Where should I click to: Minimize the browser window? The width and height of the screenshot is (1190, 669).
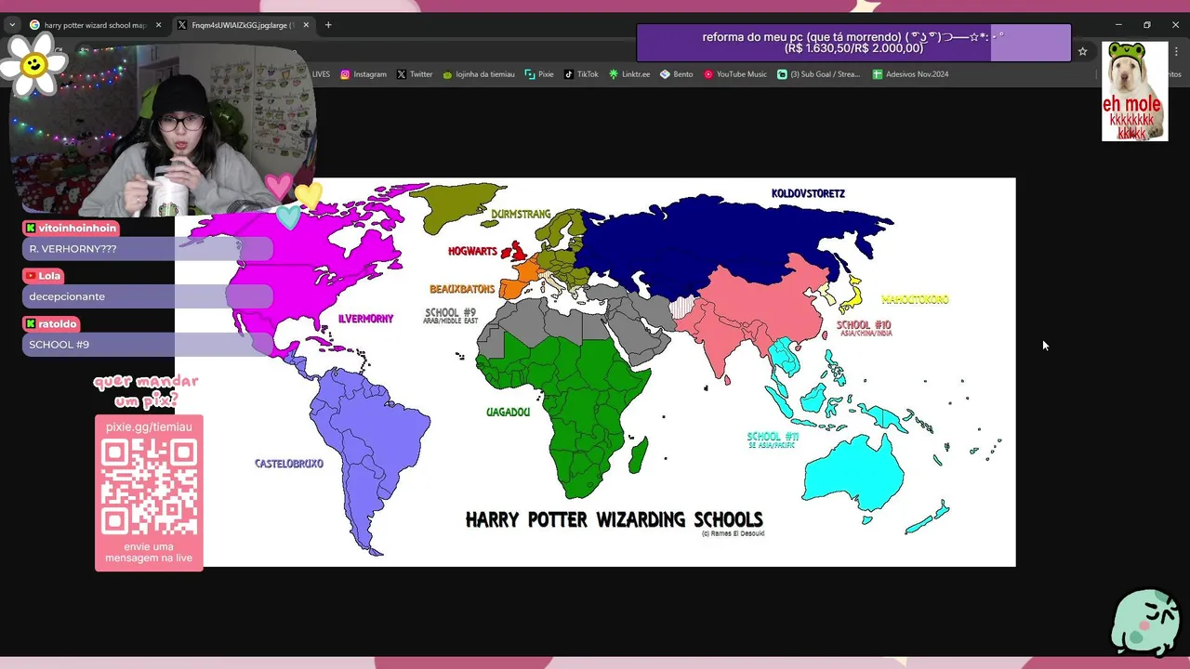pos(1118,25)
